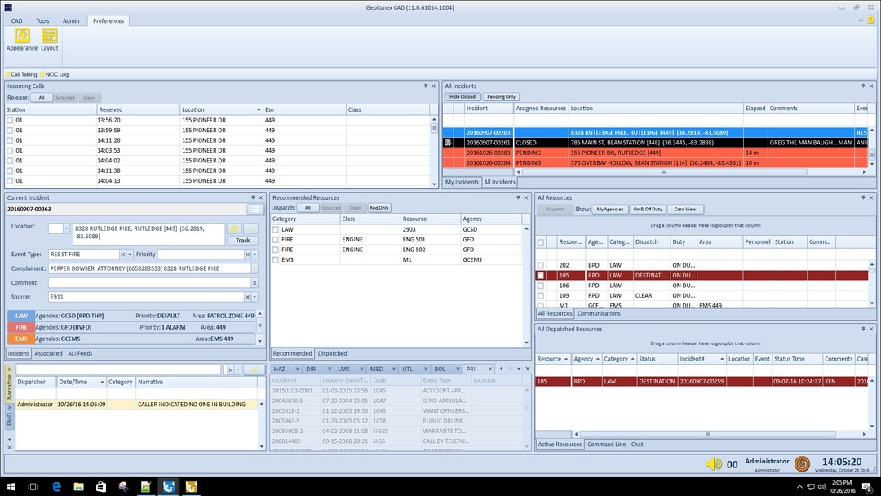This screenshot has width=881, height=496.
Task: Open the narrative entry dropdown arrow
Action: point(237,370)
